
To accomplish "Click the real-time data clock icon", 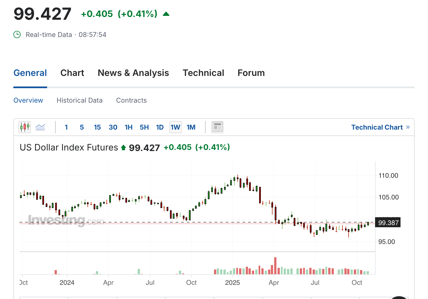I will (17, 35).
